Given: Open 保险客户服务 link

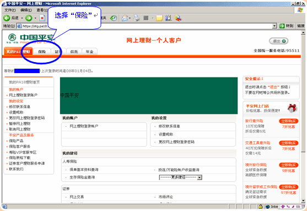Looking at the screenshot, I should (x=20, y=146).
